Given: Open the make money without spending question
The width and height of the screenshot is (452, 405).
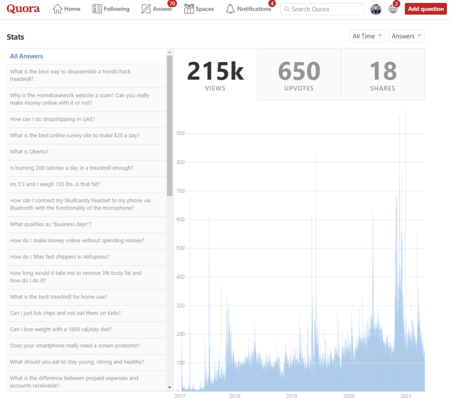Looking at the screenshot, I should point(87,241).
